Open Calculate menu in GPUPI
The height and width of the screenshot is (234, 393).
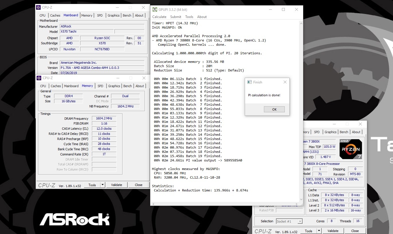(159, 17)
